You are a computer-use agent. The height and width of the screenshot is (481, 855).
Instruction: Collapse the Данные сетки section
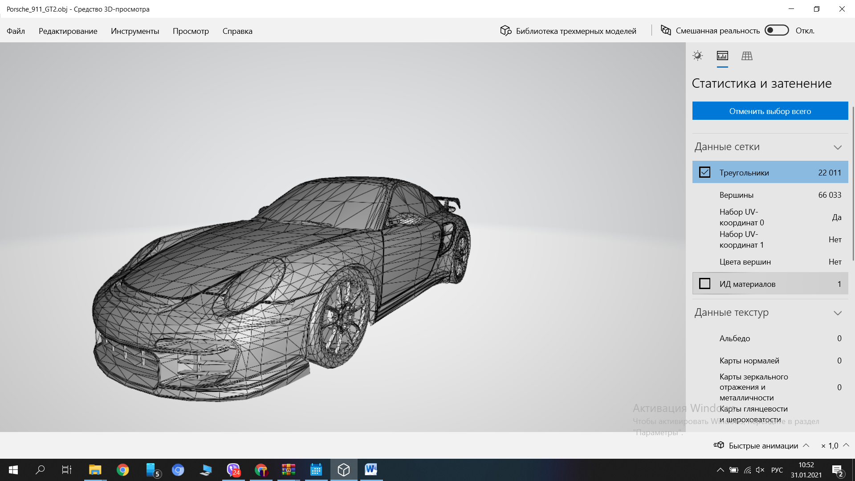pyautogui.click(x=837, y=147)
